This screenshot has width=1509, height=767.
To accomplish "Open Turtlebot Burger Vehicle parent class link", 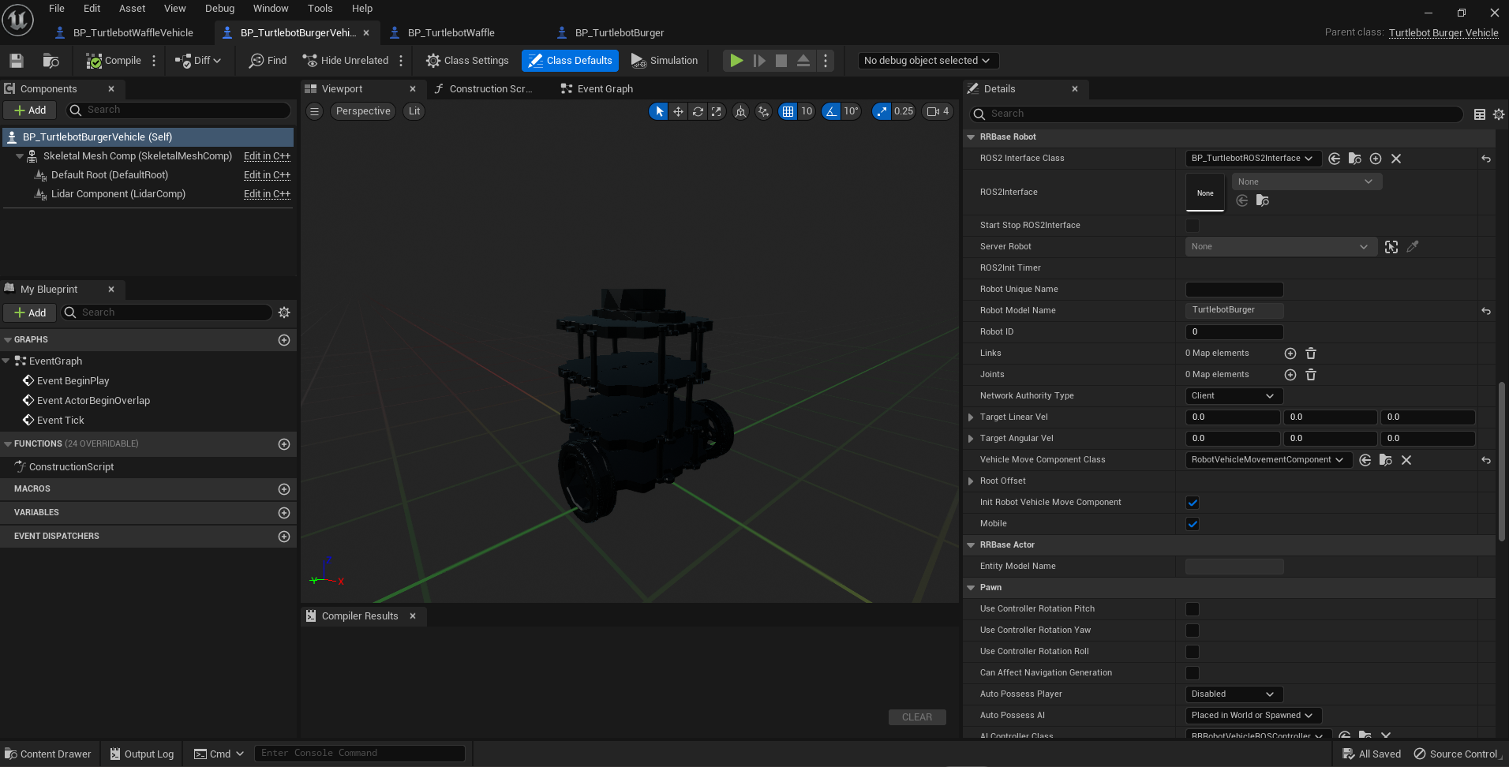I will click(x=1443, y=33).
